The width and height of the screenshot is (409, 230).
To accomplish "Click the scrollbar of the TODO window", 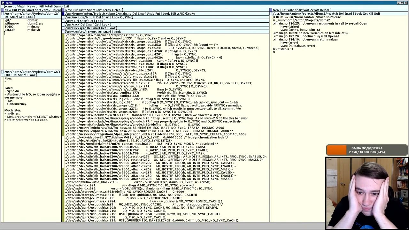I will (x=3, y=149).
